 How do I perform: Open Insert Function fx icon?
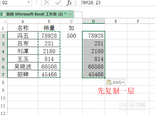point(69,2)
